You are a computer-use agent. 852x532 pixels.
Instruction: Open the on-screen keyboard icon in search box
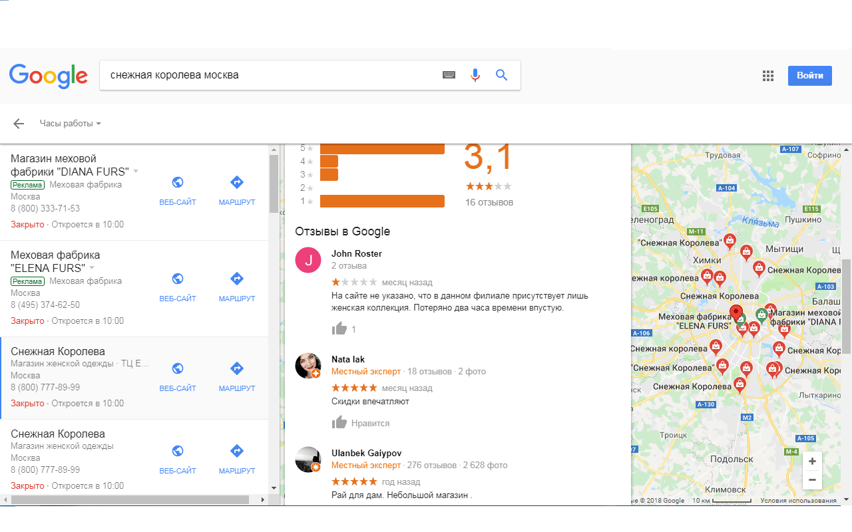(449, 75)
